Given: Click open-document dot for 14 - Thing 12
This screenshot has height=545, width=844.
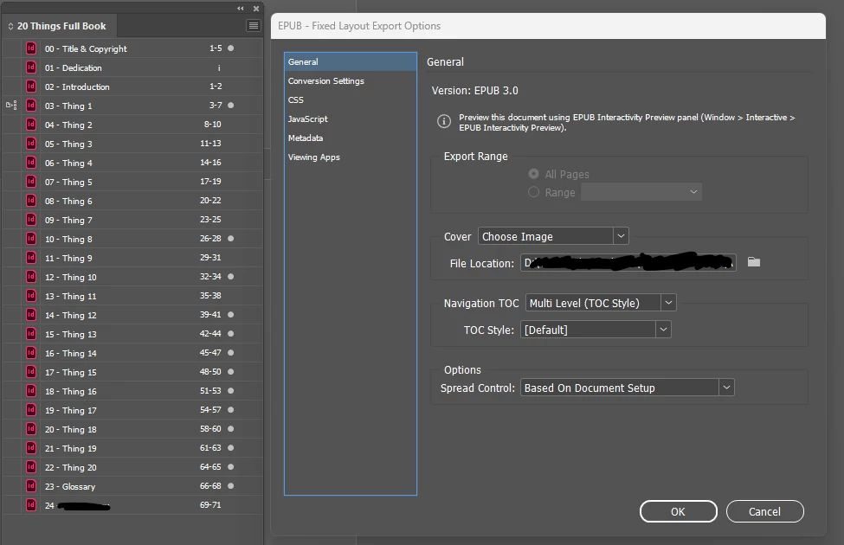Looking at the screenshot, I should 231,315.
